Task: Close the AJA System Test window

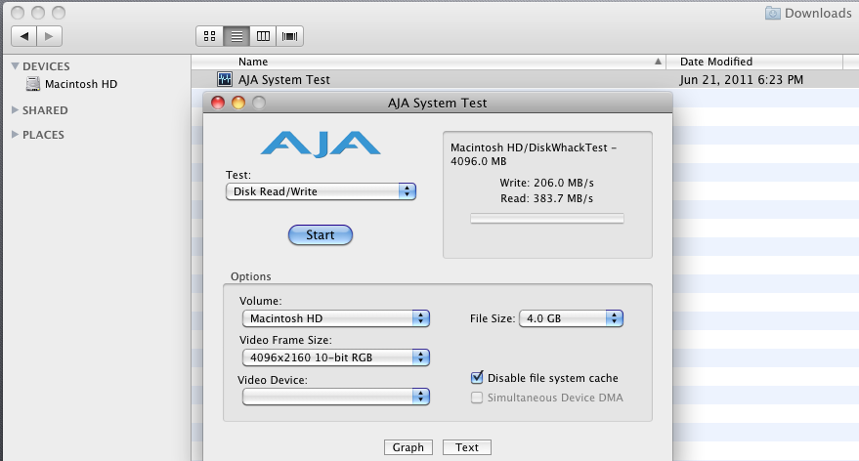Action: (x=218, y=103)
